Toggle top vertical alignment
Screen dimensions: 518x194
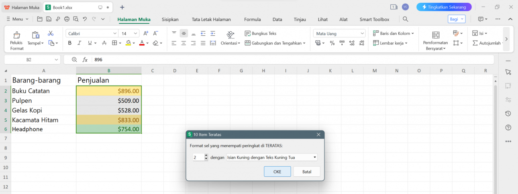tap(174, 33)
